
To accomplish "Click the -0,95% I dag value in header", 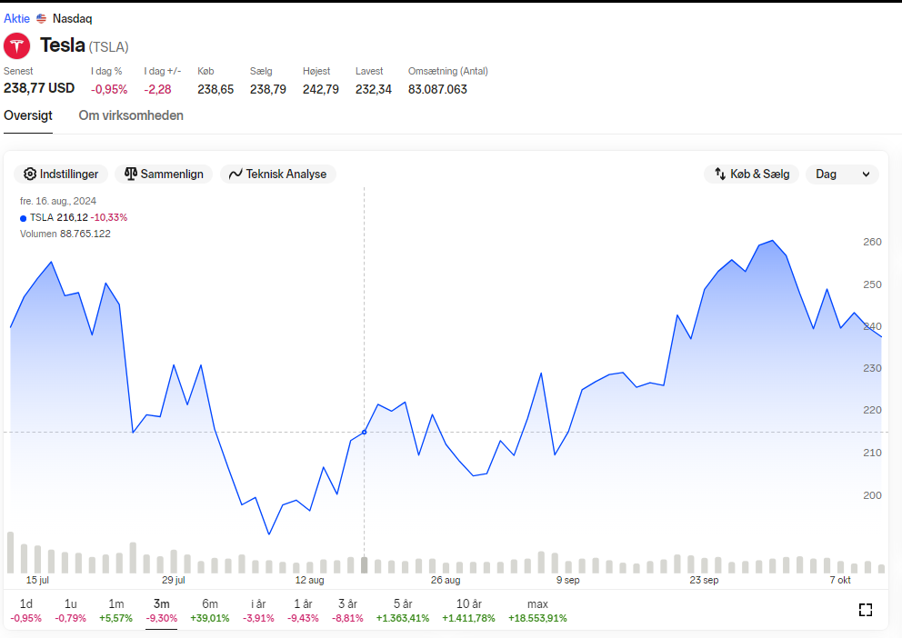I will pos(109,89).
